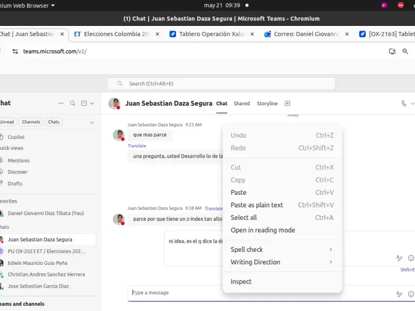Close the Correo Daniel Giovanni tab
The height and width of the screenshot is (311, 415).
347,34
